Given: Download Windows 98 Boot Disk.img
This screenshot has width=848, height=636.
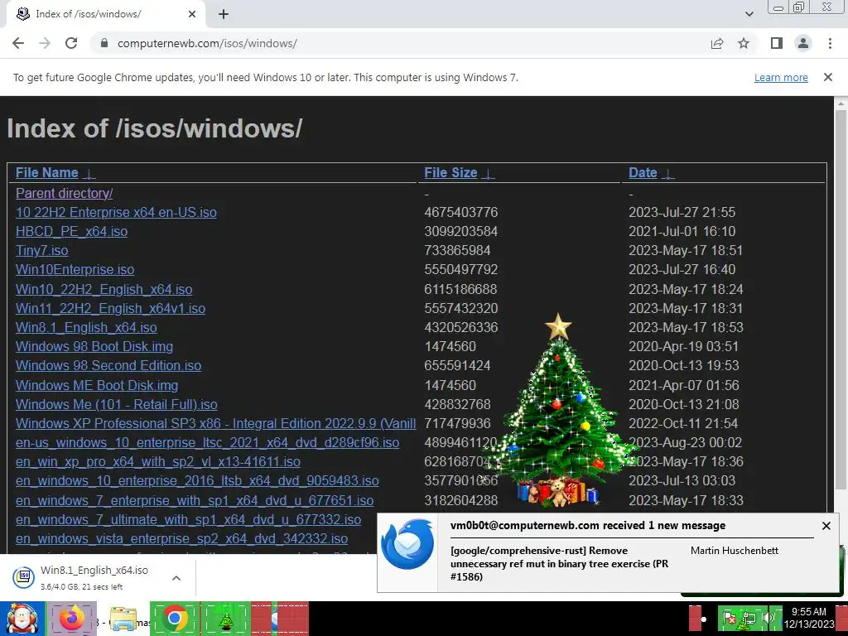Looking at the screenshot, I should (94, 346).
